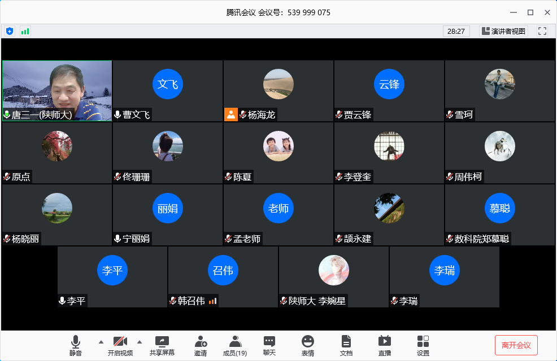Viewport: 557px width, 361px height.
Task: Click the 杨晓丽 name label
Action: (25, 239)
